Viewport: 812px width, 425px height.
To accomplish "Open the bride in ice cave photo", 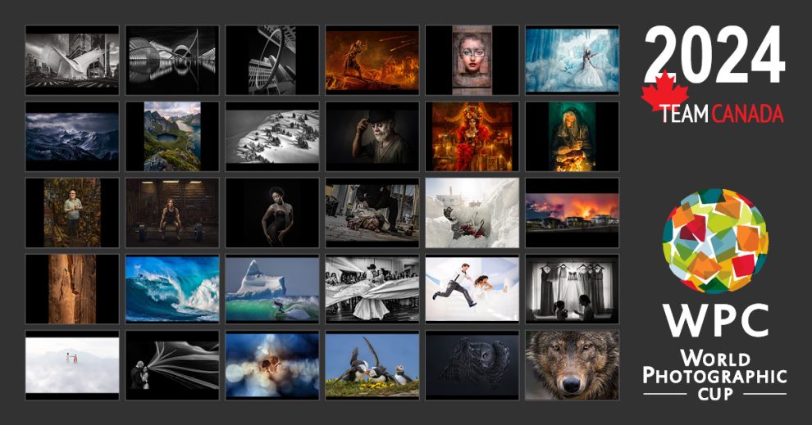I will (x=572, y=61).
